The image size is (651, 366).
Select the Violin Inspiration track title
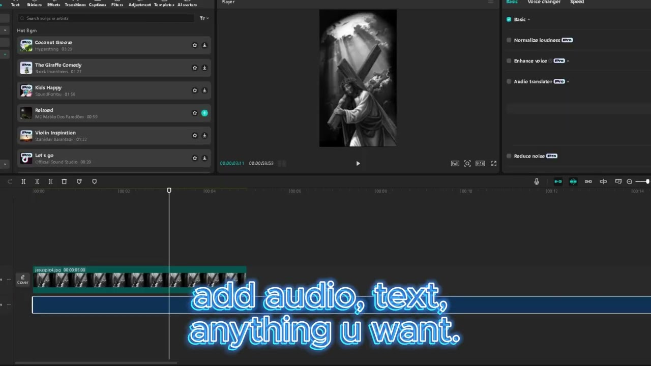(x=55, y=133)
